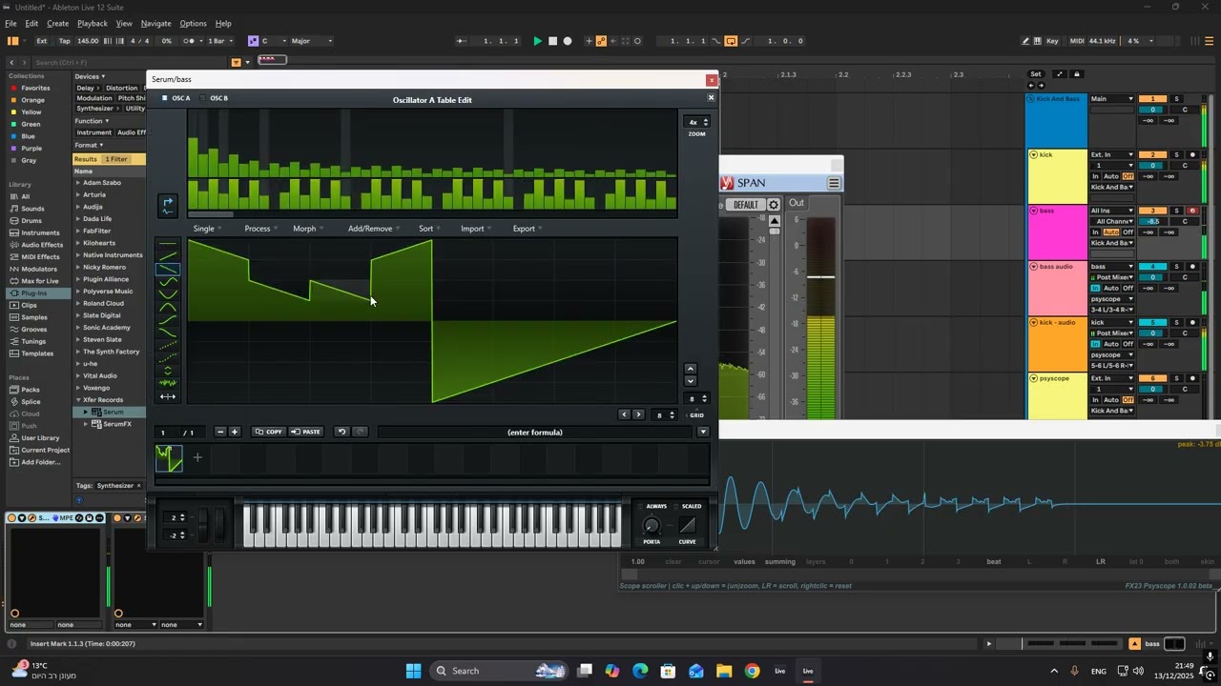Start playback with the Play button
This screenshot has width=1221, height=686.
(x=538, y=41)
